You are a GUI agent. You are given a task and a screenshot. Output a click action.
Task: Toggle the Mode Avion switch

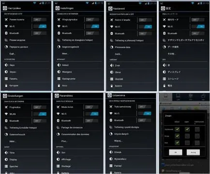click(x=92, y=107)
